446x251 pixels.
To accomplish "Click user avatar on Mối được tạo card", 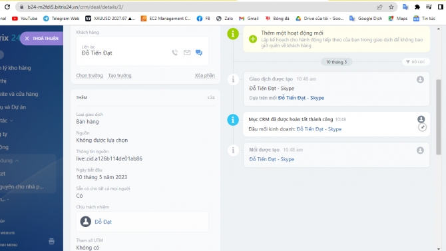I will 420,150.
